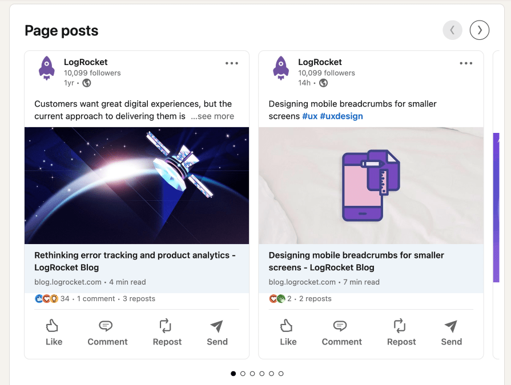This screenshot has width=511, height=385.
Task: Open the three-dot menu on the first post
Action: click(232, 63)
